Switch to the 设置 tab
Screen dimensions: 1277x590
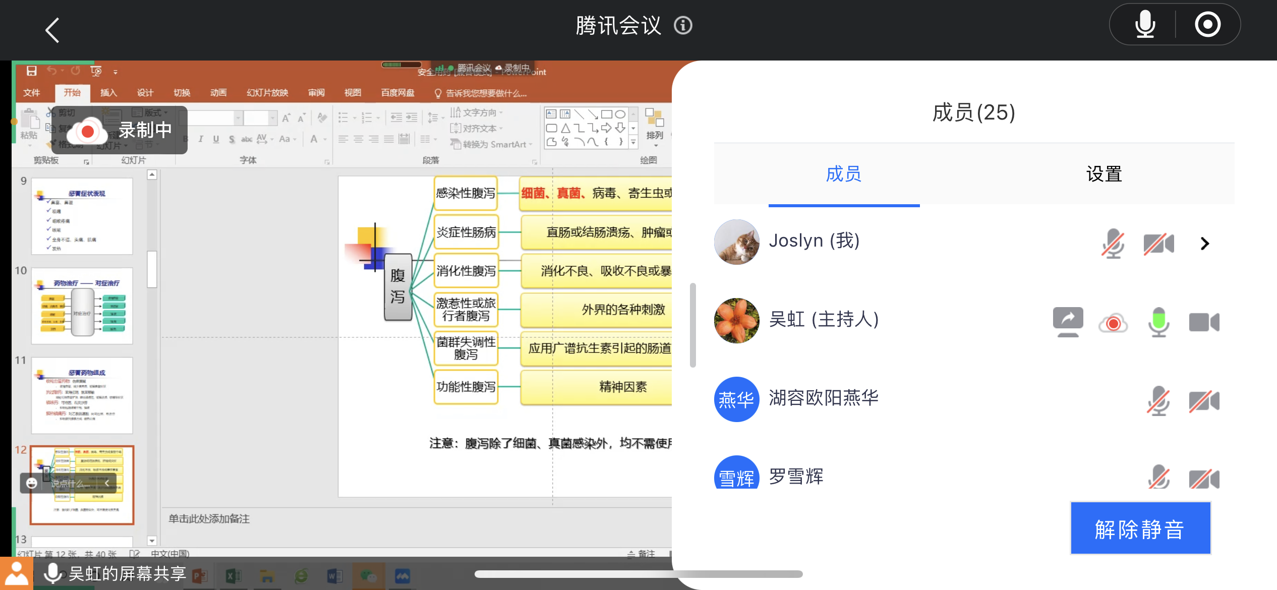(1104, 174)
